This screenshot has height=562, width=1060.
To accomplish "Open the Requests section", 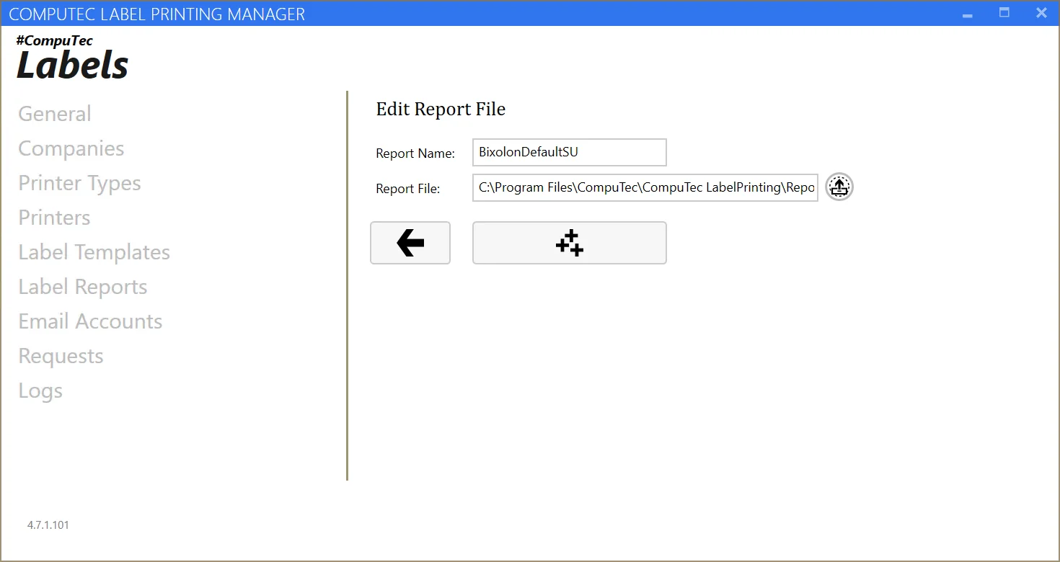I will tap(61, 355).
